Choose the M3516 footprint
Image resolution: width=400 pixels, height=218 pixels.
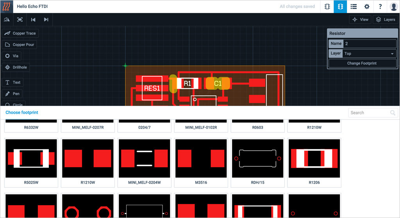pyautogui.click(x=201, y=158)
